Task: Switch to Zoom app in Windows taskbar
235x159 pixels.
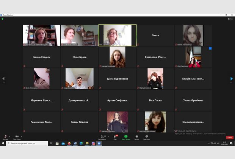Action: (99, 143)
